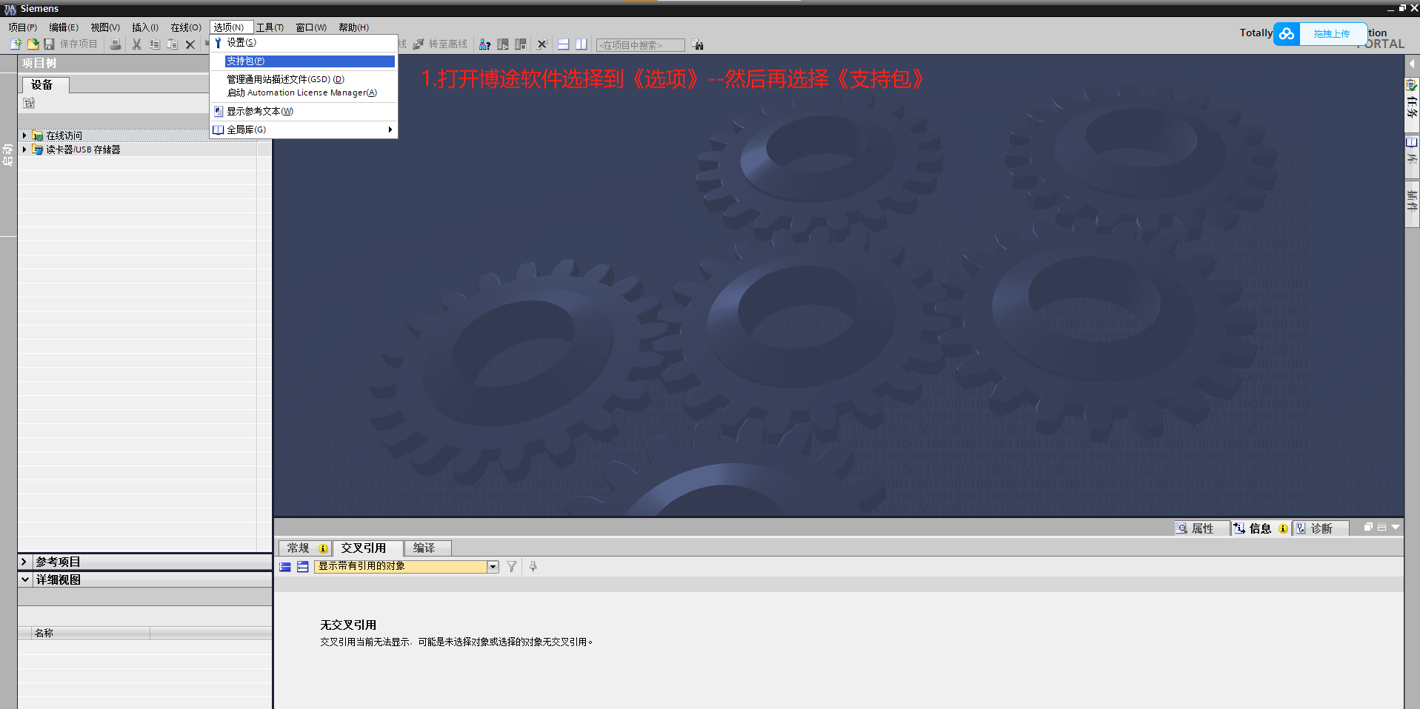Expand the 读卡器/USB 存储器 tree node

pyautogui.click(x=24, y=149)
